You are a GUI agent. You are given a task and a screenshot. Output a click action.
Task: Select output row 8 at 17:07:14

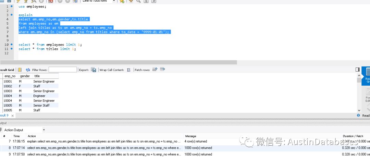coord(185,148)
